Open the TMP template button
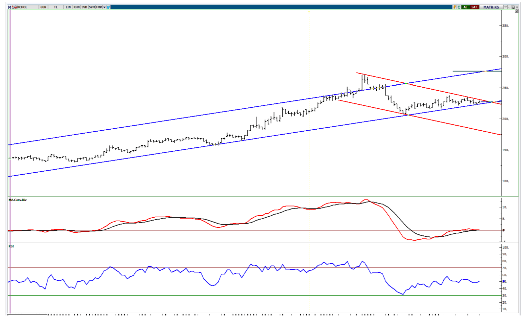The height and width of the screenshot is (323, 532). 99,7
